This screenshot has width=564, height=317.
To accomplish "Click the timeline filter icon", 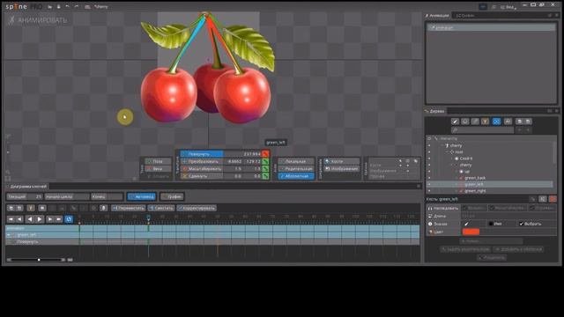I will coord(31,208).
